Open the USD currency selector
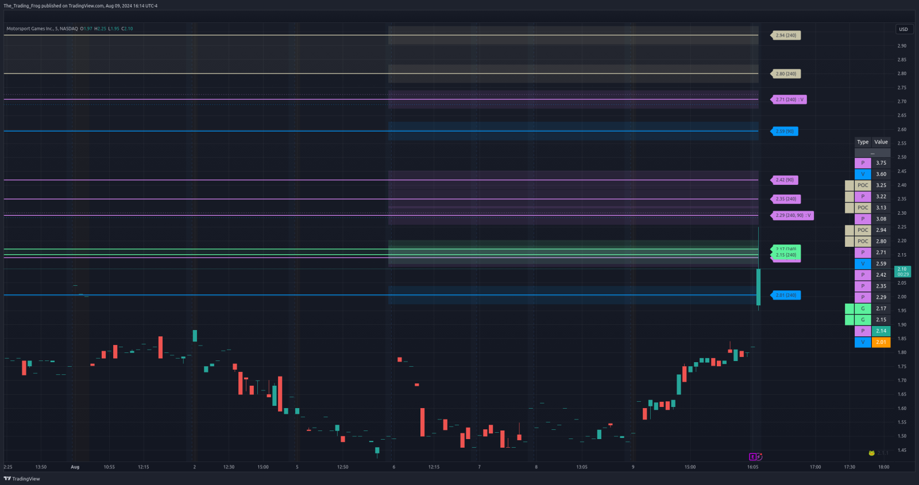This screenshot has width=919, height=485. (903, 29)
